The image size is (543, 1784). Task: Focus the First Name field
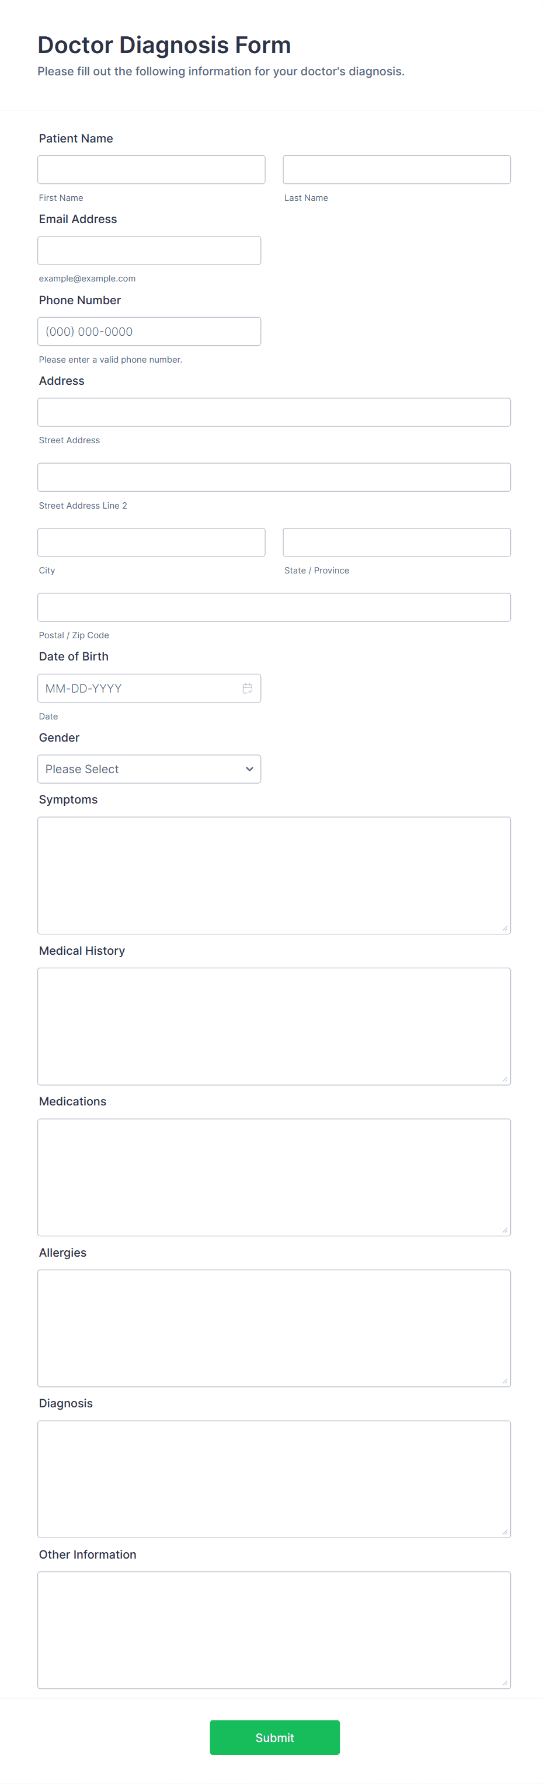point(151,170)
